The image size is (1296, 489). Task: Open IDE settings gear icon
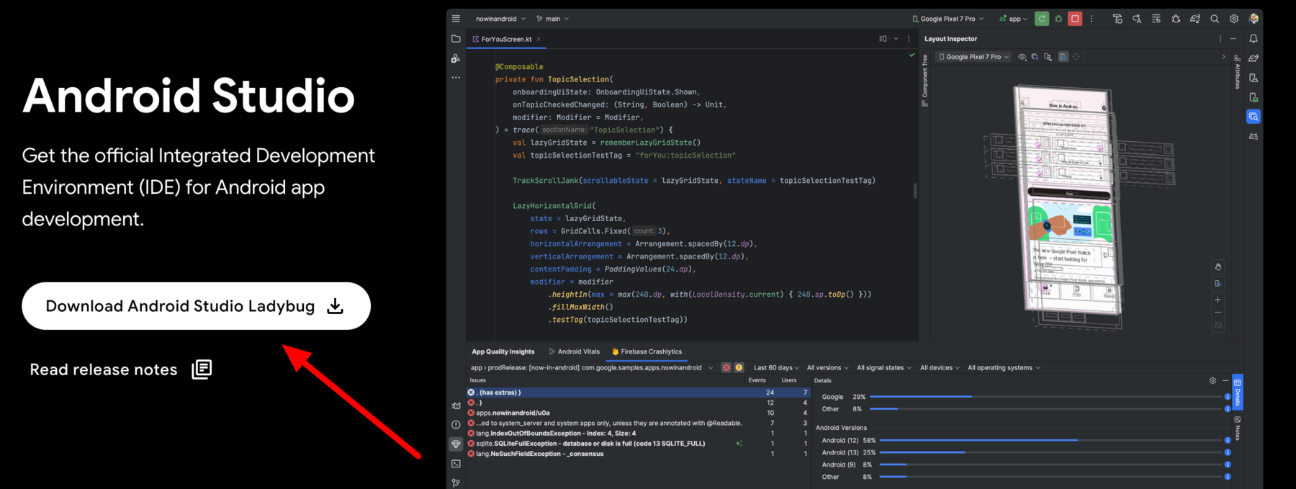(x=1234, y=19)
